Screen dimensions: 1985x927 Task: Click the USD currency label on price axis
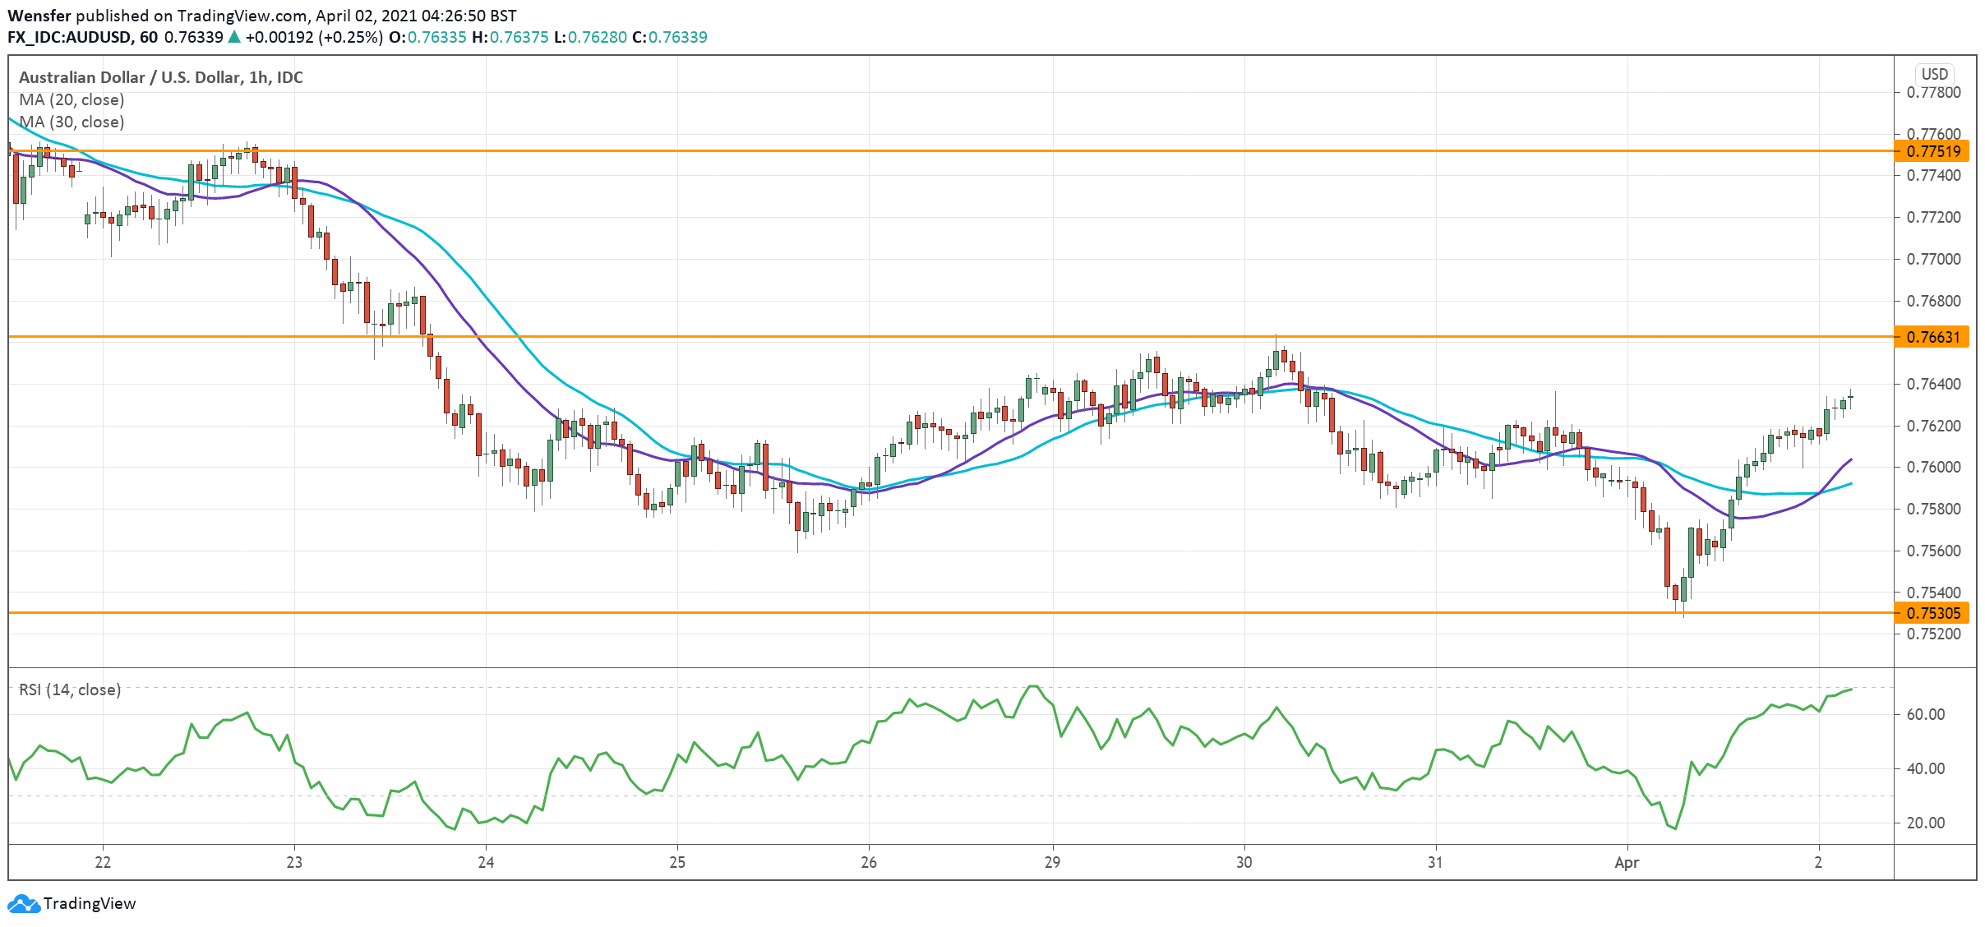point(1935,74)
